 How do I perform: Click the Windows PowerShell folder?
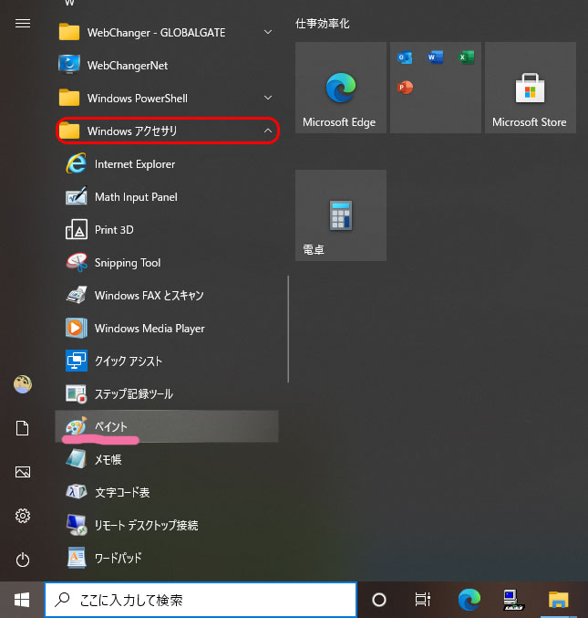point(167,98)
